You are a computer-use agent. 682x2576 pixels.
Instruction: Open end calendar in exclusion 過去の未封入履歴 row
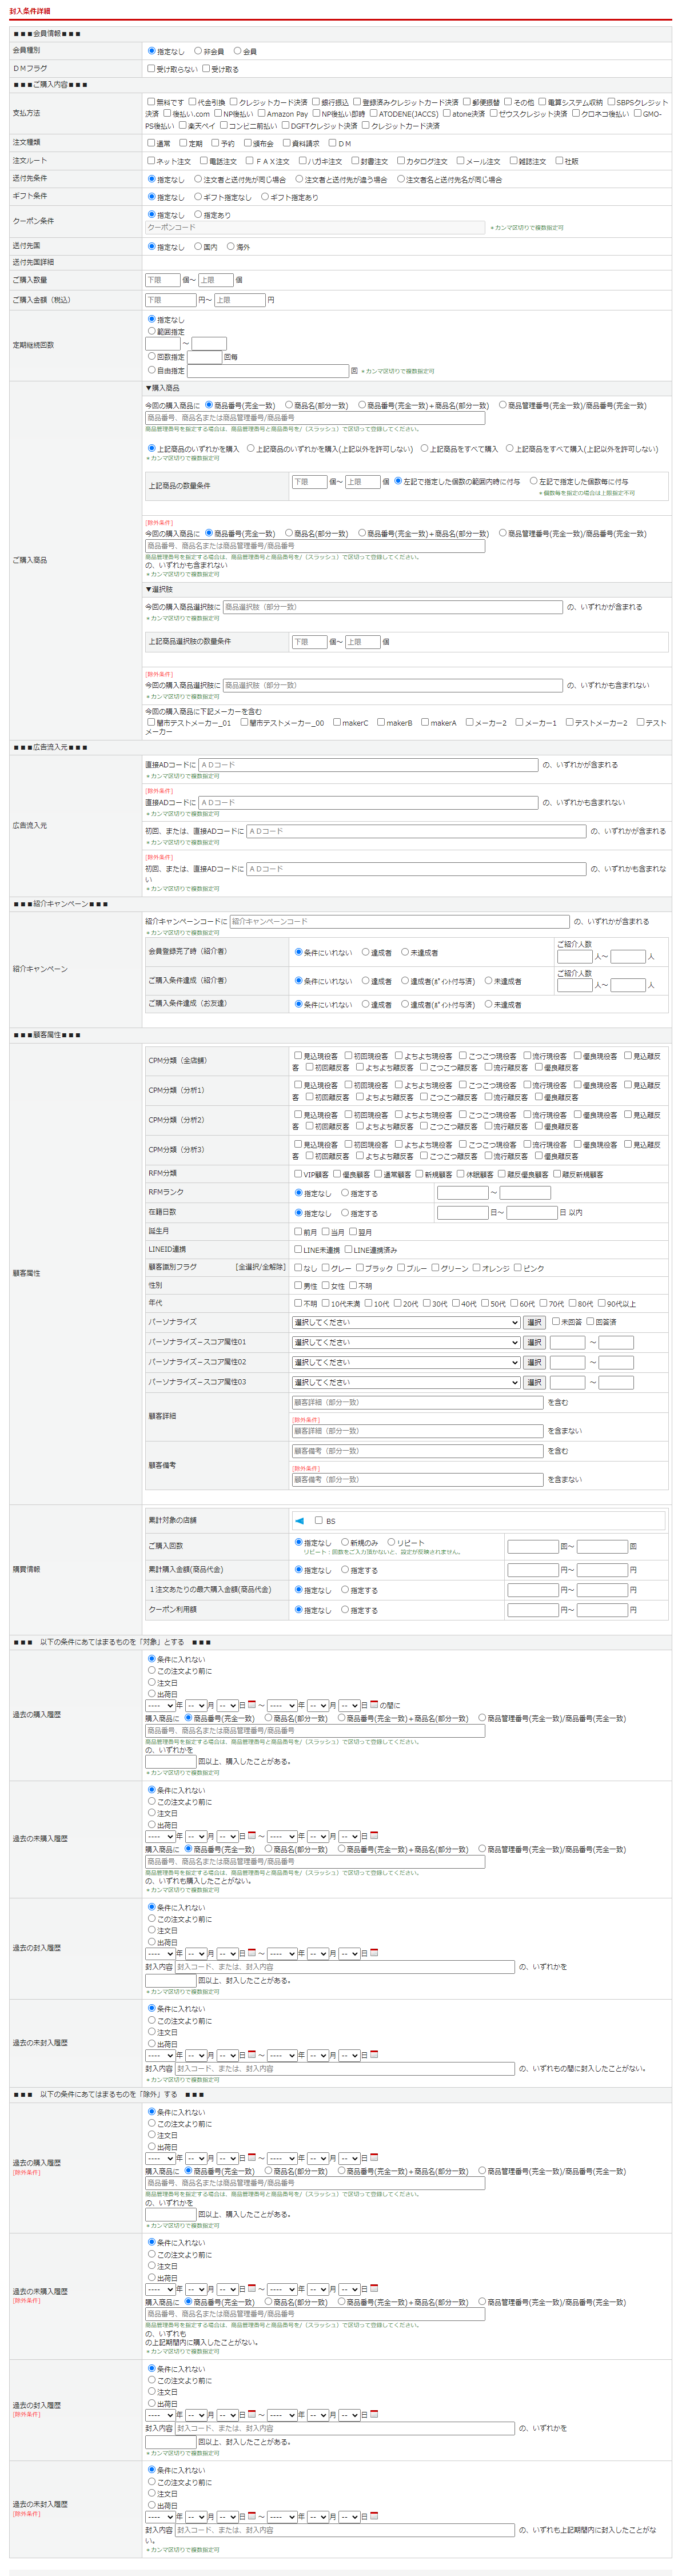[x=374, y=2516]
